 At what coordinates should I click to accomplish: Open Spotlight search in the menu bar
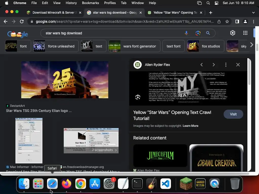[208, 3]
